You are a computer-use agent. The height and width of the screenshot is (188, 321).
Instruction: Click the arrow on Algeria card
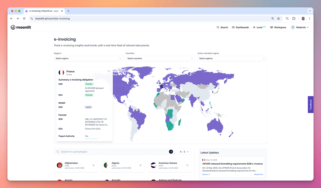tap(140, 165)
